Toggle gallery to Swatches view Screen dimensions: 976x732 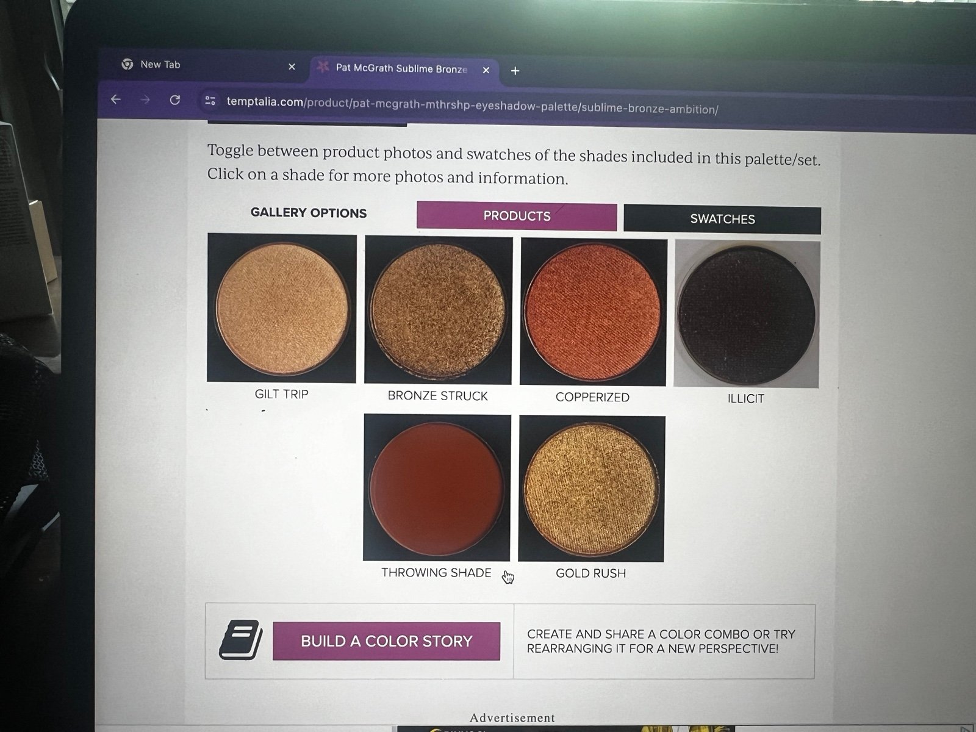[x=722, y=219]
